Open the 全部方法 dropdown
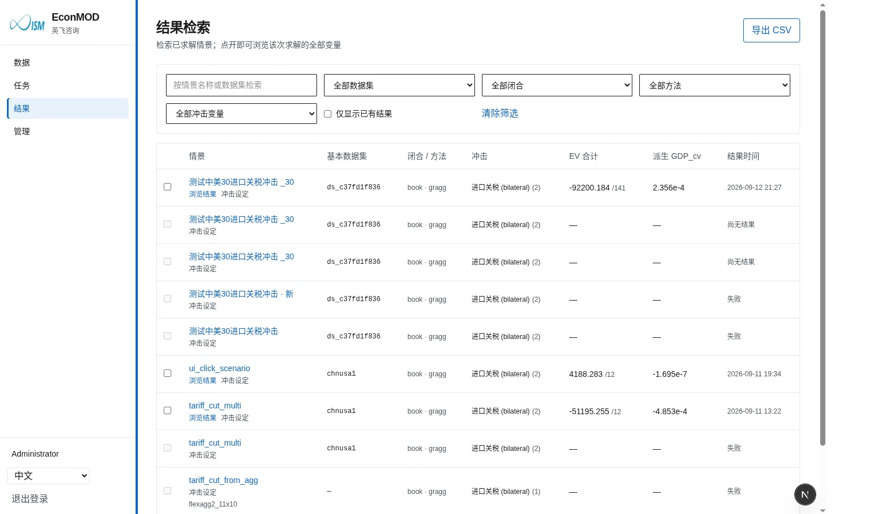896x514 pixels. [715, 85]
